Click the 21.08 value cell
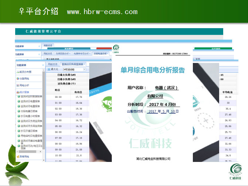Image resolution: width=248 pixels, height=186 pixels. coord(79,150)
